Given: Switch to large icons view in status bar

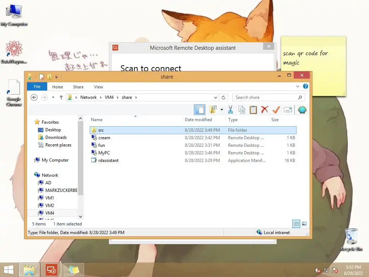Looking at the screenshot, I should click(x=304, y=224).
